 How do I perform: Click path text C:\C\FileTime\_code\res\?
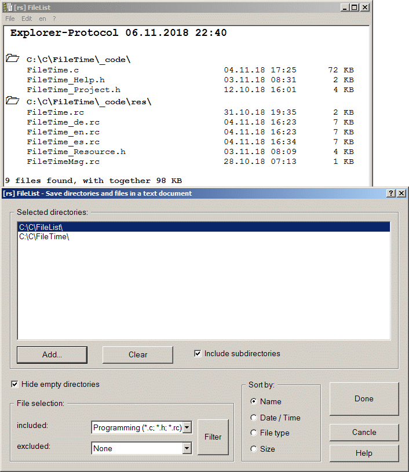click(x=89, y=102)
